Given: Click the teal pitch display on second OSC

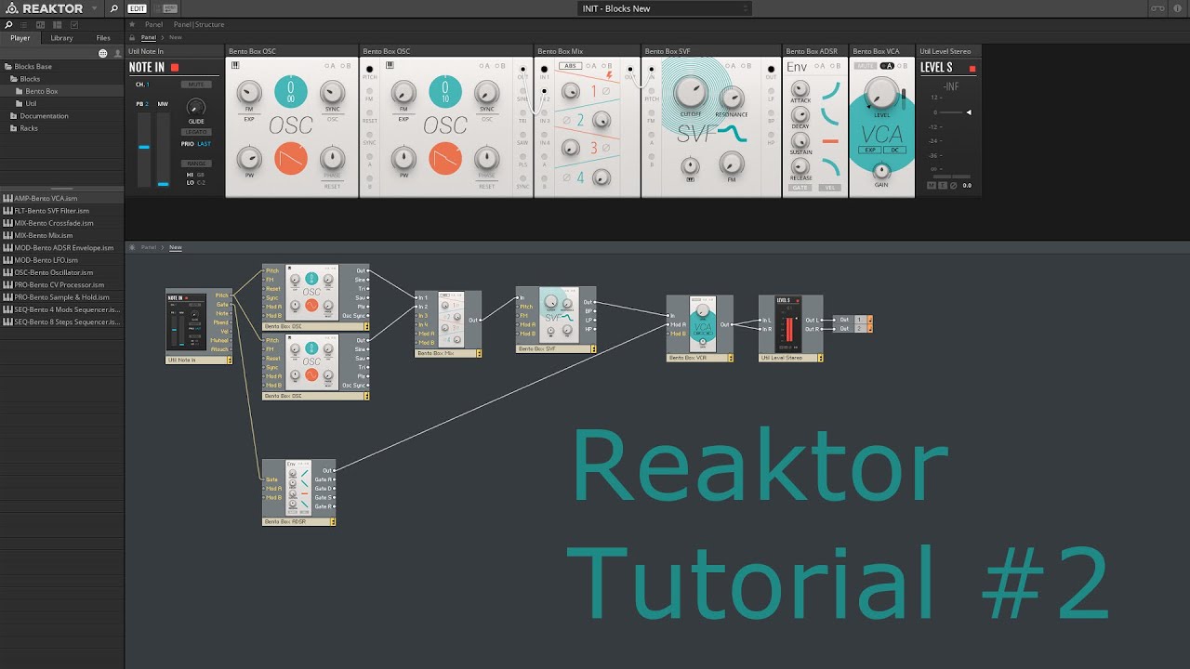Looking at the screenshot, I should point(445,91).
